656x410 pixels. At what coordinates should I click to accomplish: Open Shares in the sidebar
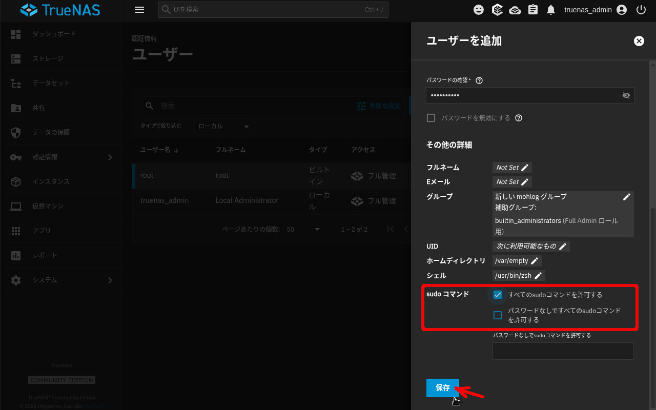tap(61, 108)
